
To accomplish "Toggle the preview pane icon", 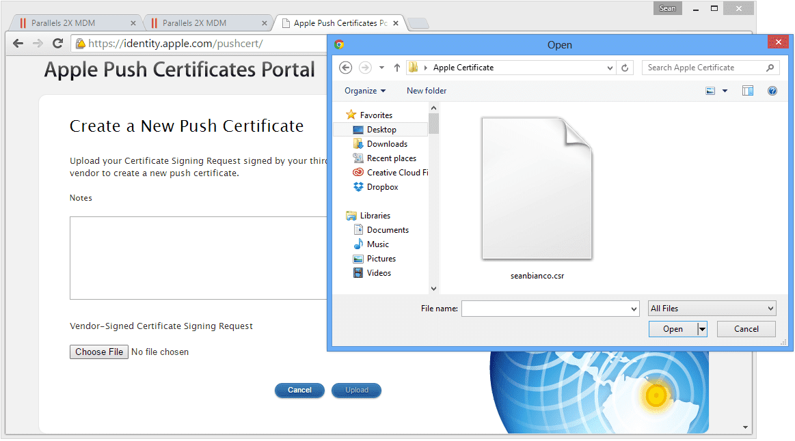I will tap(747, 91).
